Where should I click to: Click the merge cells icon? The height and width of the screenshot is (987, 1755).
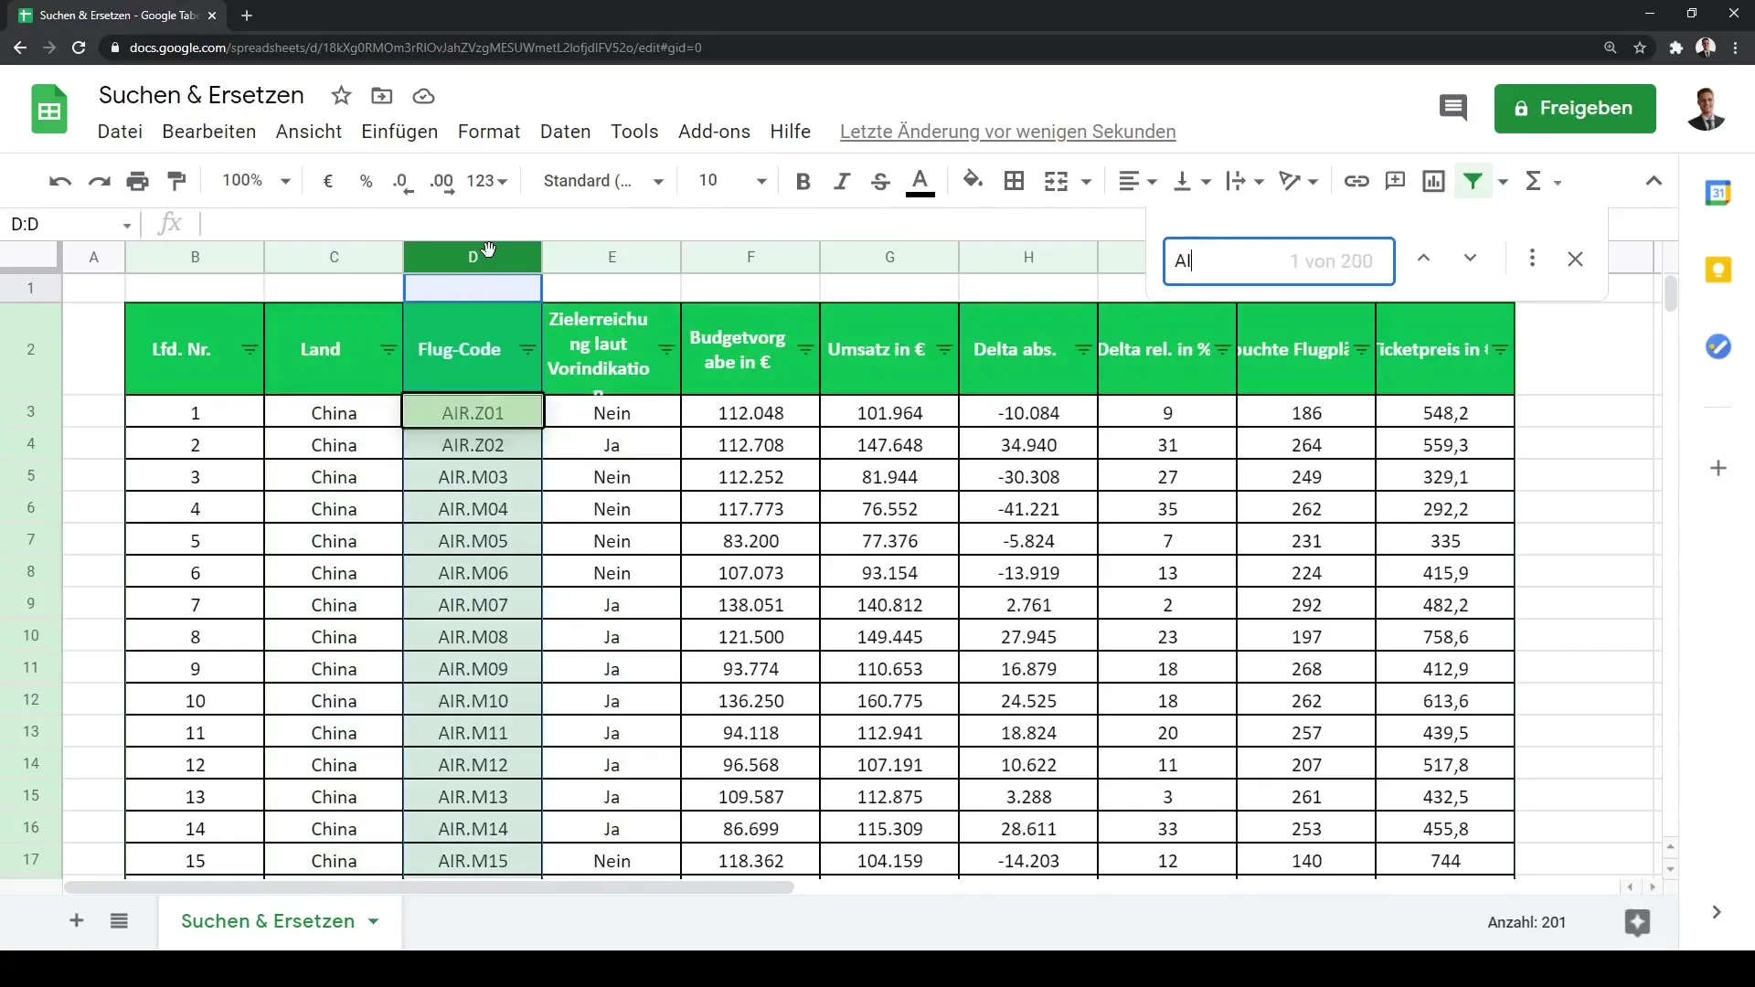[x=1056, y=181]
